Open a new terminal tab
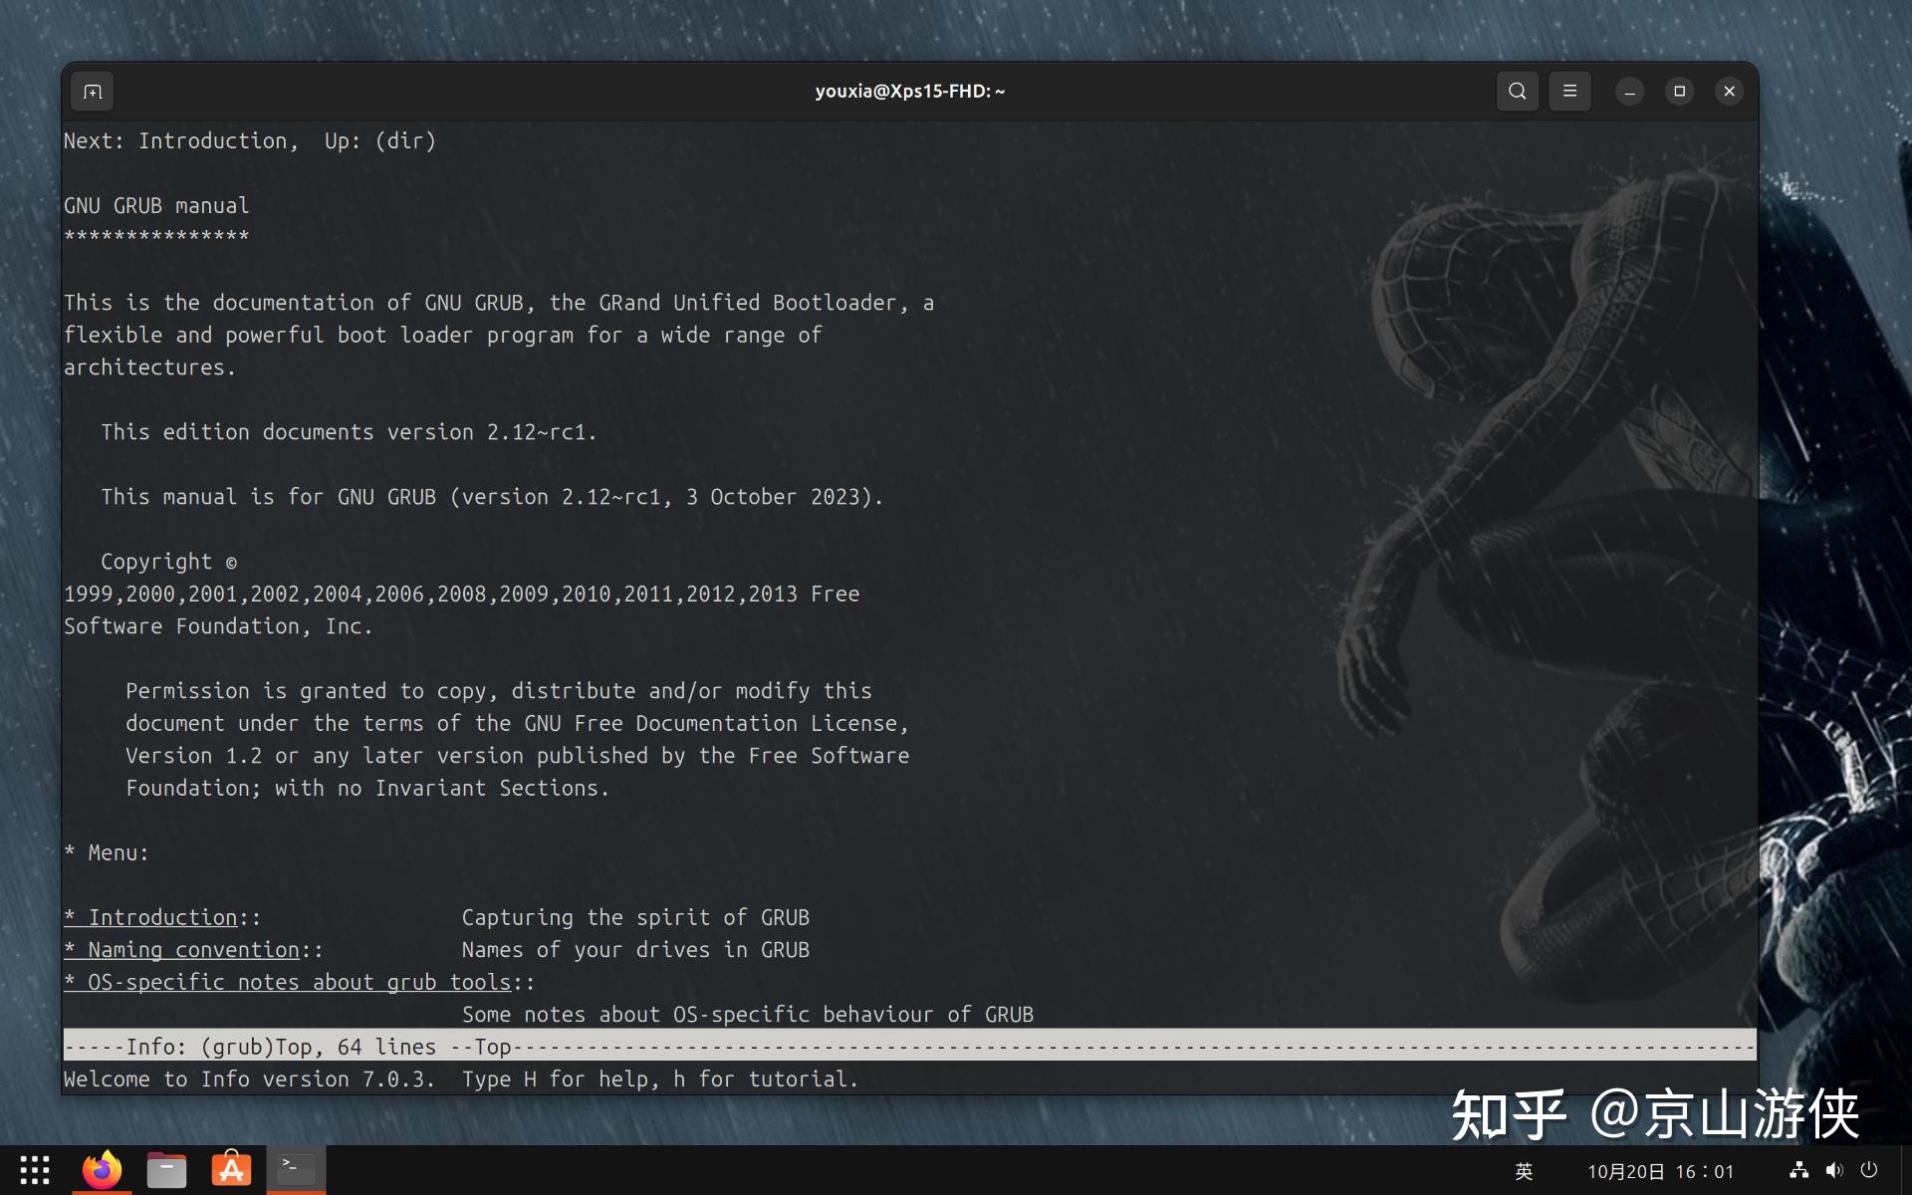Viewport: 1912px width, 1195px height. pos(91,91)
